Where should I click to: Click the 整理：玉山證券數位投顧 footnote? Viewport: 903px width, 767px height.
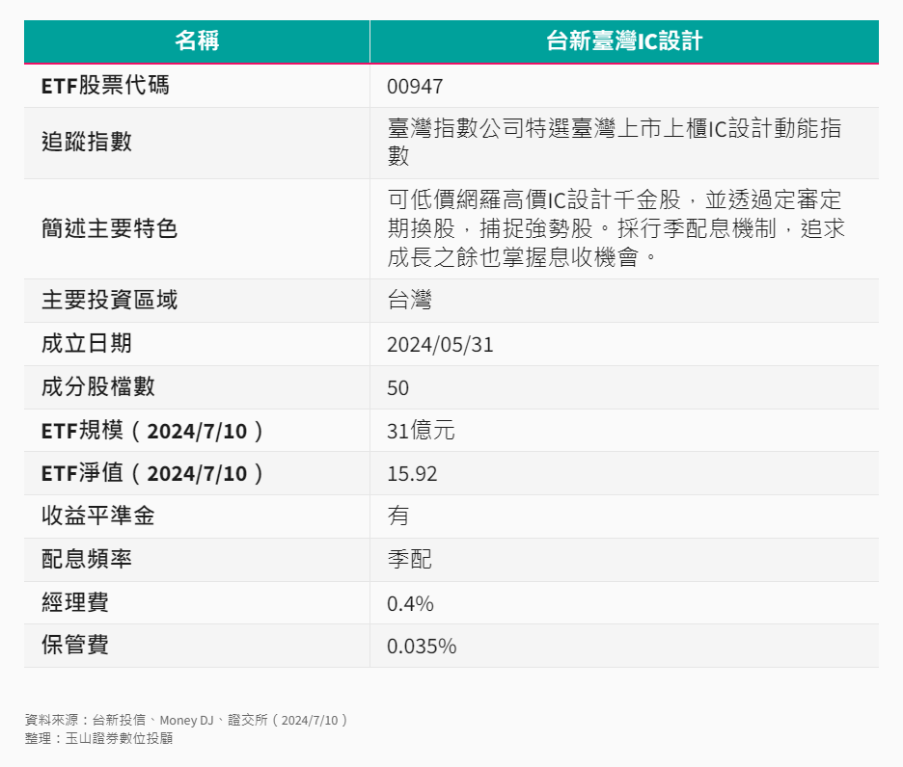[98, 738]
